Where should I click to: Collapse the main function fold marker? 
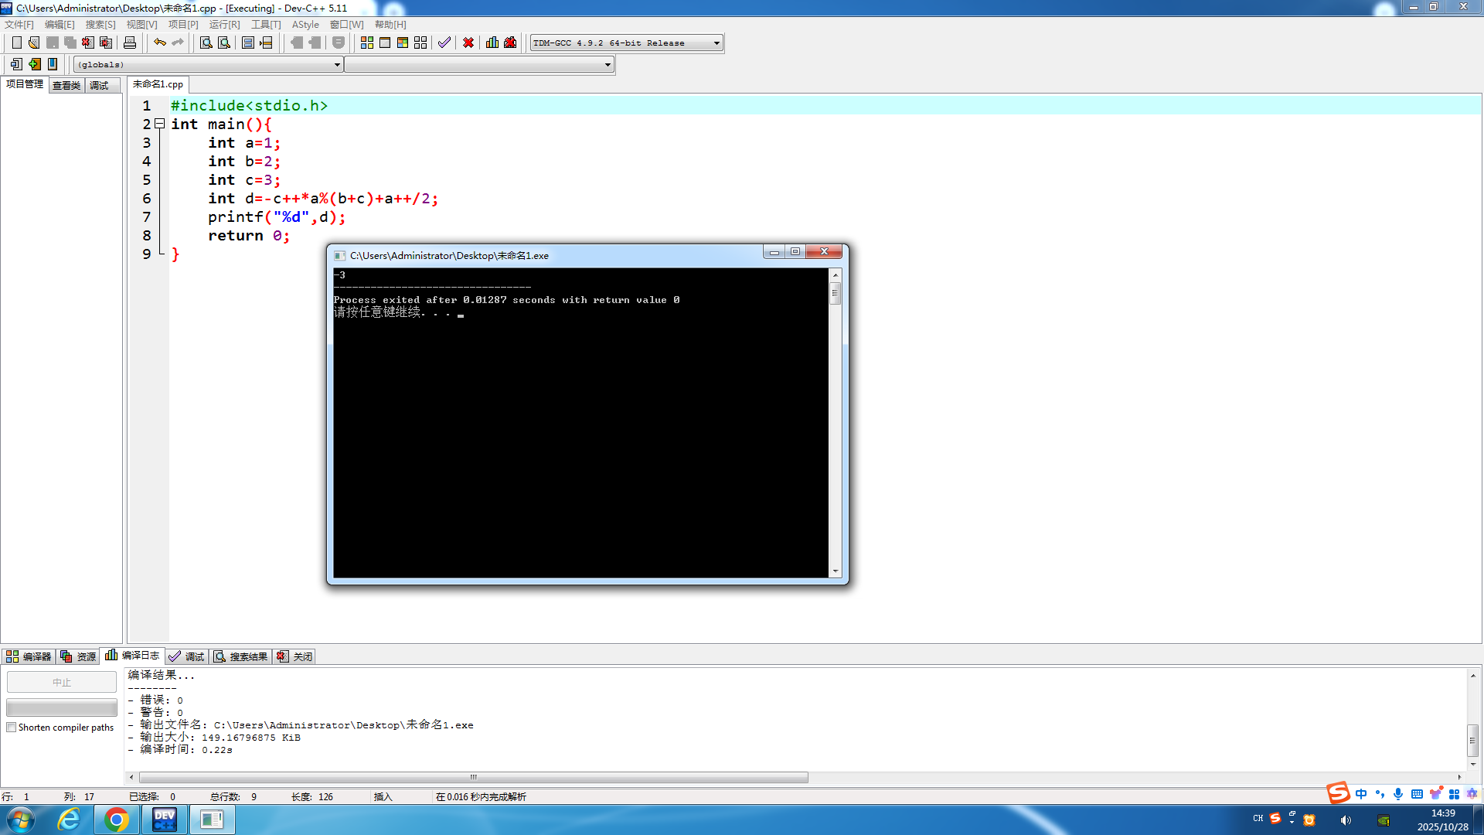coord(159,124)
